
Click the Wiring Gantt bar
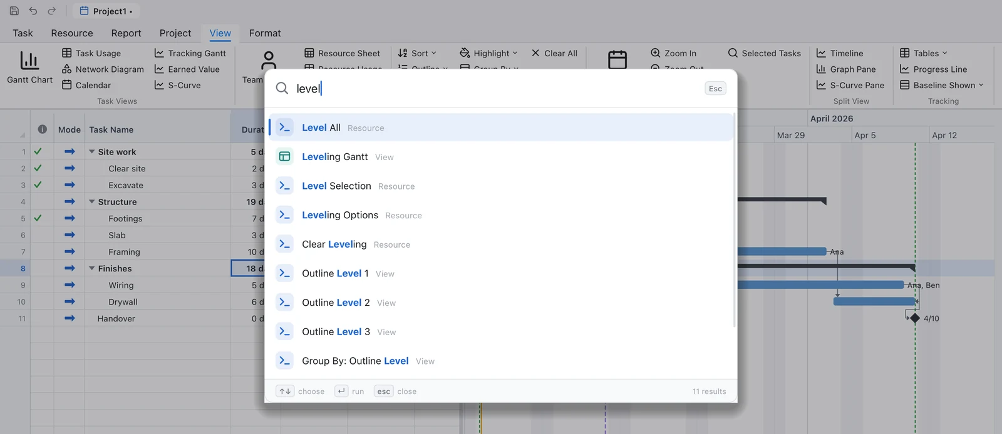tap(820, 285)
